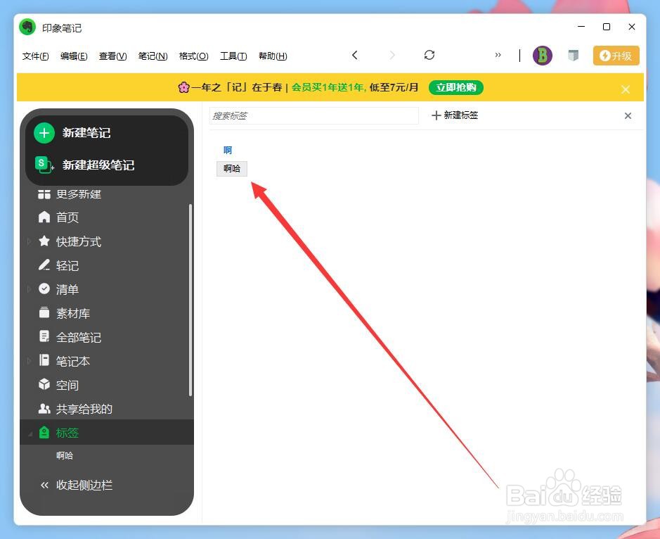Open the all notes document icon
The height and width of the screenshot is (539, 660).
[x=44, y=336]
